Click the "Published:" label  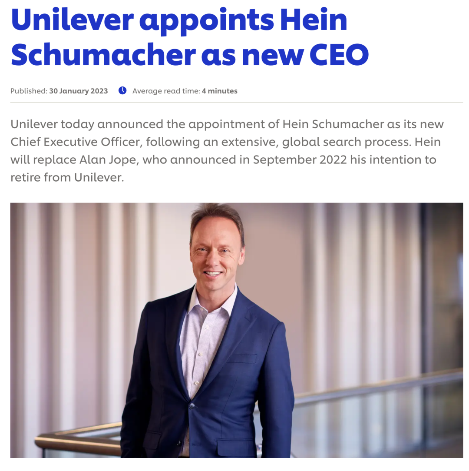click(29, 91)
